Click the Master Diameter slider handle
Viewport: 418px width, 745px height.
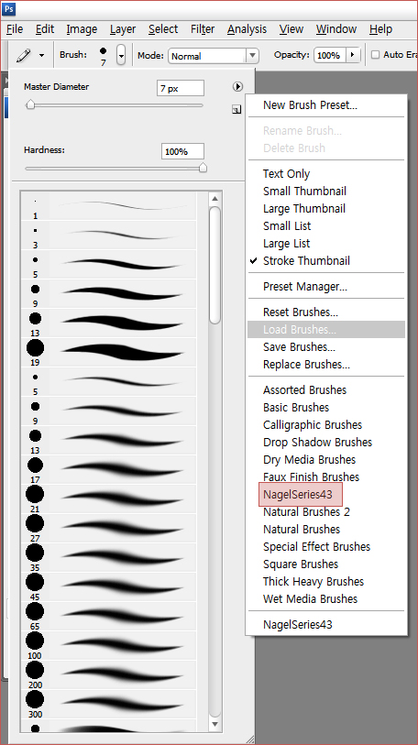[x=30, y=104]
